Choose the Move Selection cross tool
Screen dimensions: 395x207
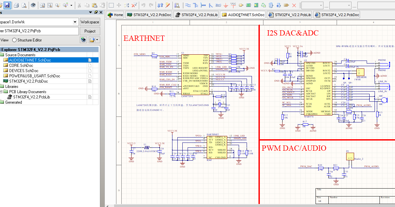119,5
